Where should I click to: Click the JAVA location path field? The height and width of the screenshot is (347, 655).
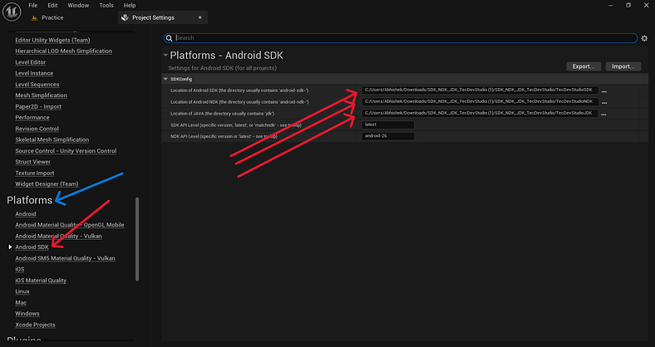tap(480, 114)
